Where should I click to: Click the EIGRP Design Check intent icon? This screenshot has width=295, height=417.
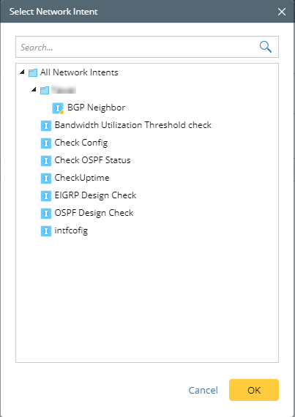point(46,196)
